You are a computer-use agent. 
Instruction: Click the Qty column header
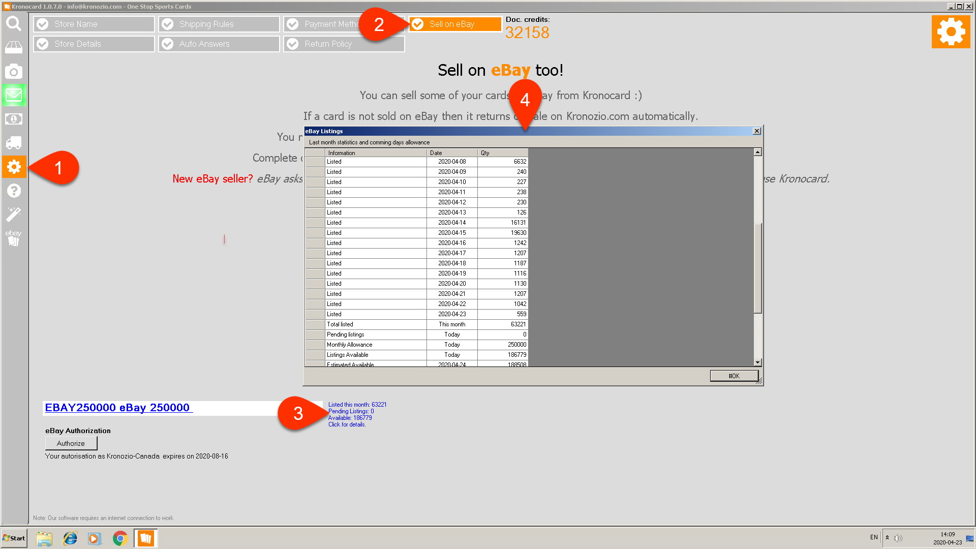pos(503,152)
